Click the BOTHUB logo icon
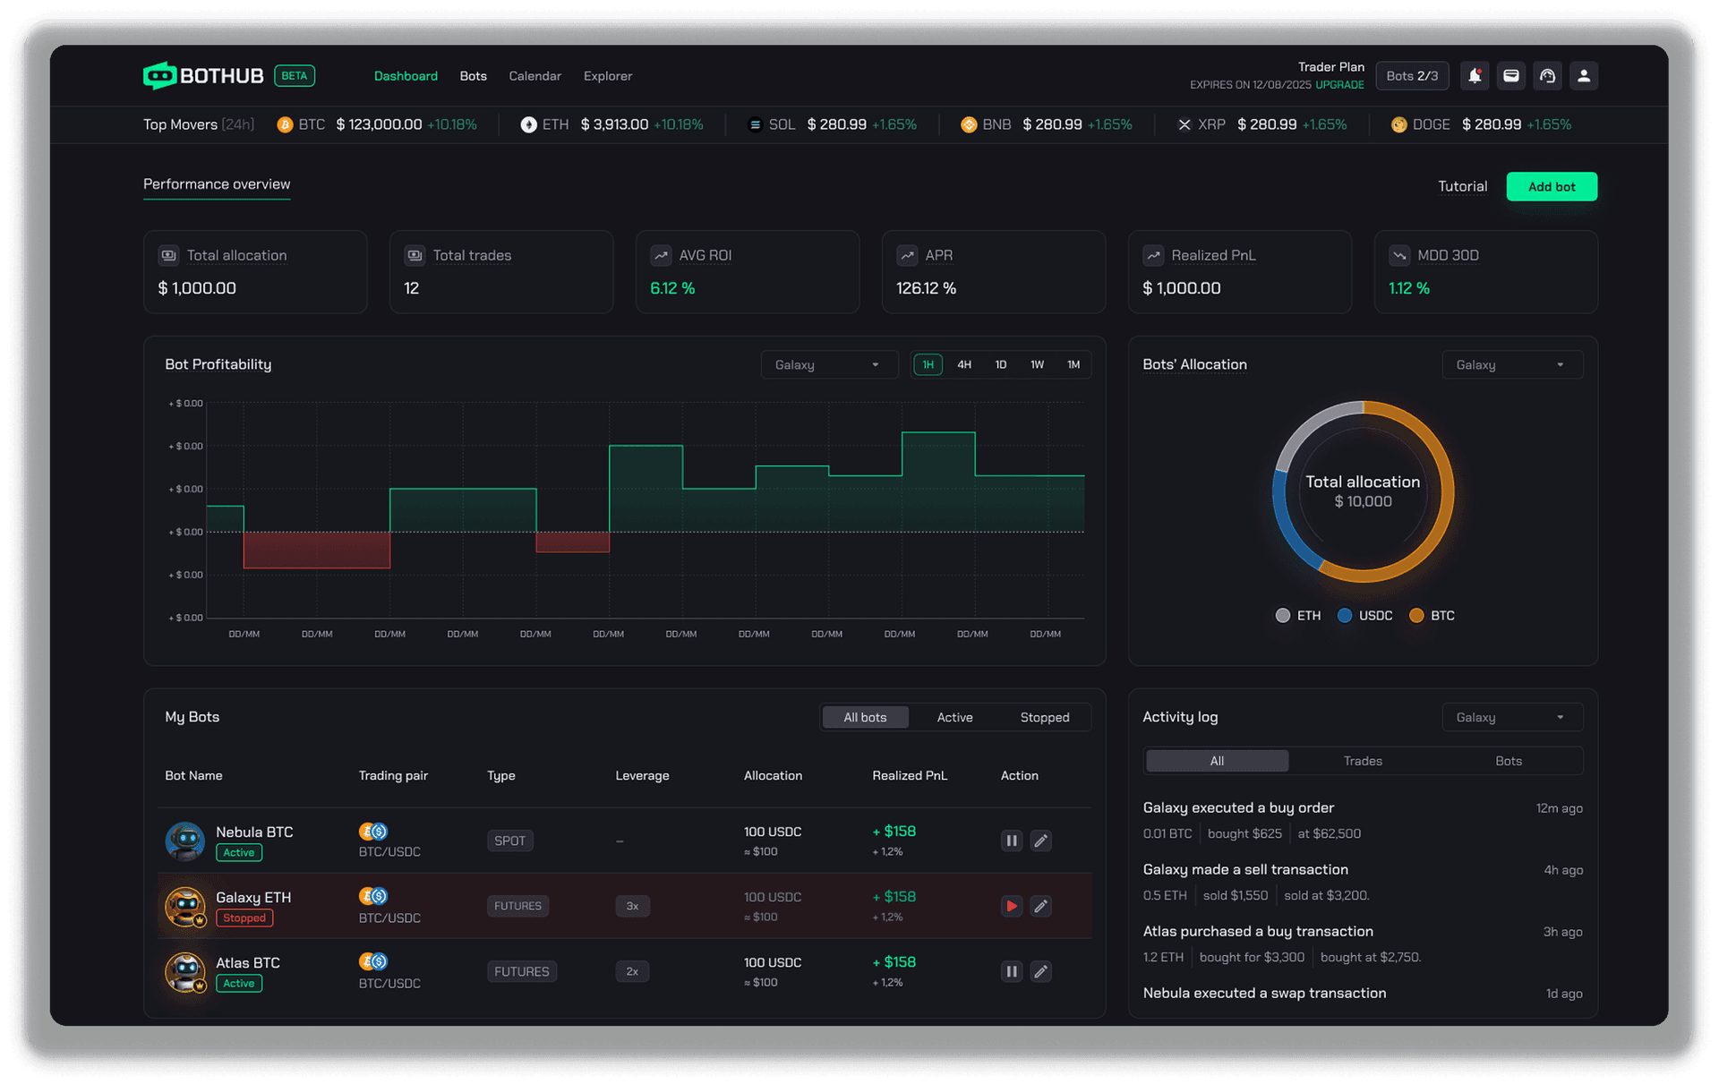The height and width of the screenshot is (1084, 1719). (x=161, y=75)
